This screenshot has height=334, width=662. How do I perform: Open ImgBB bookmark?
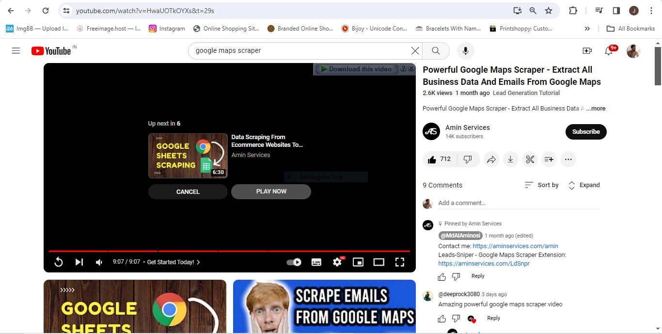[37, 29]
